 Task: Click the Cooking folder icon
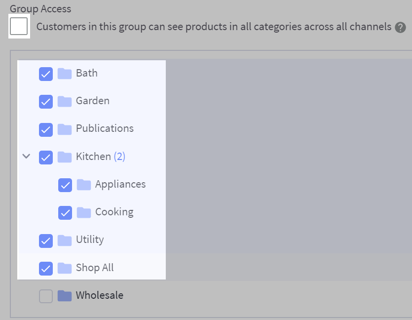click(83, 212)
